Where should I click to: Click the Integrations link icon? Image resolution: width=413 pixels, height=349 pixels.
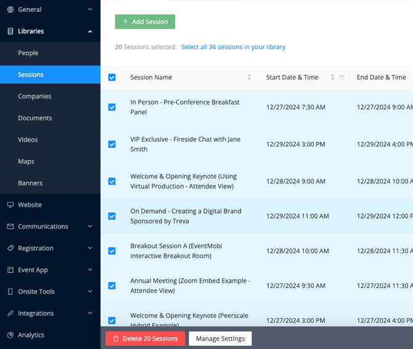10,313
